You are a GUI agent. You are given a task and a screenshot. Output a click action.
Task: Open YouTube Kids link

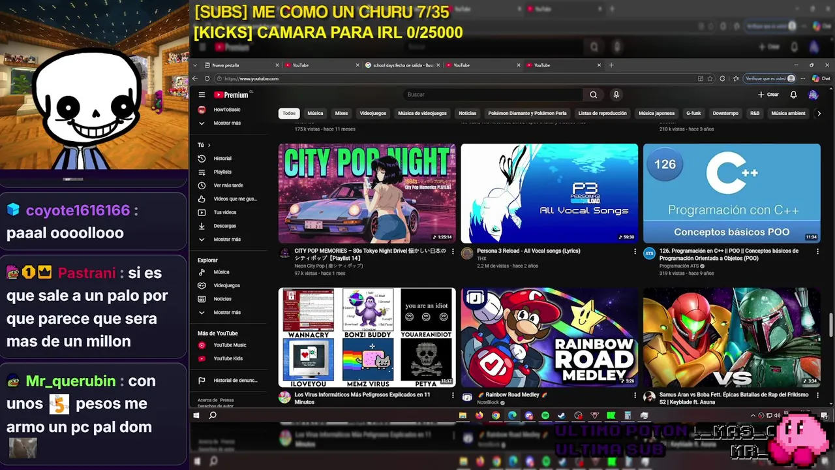pos(228,358)
